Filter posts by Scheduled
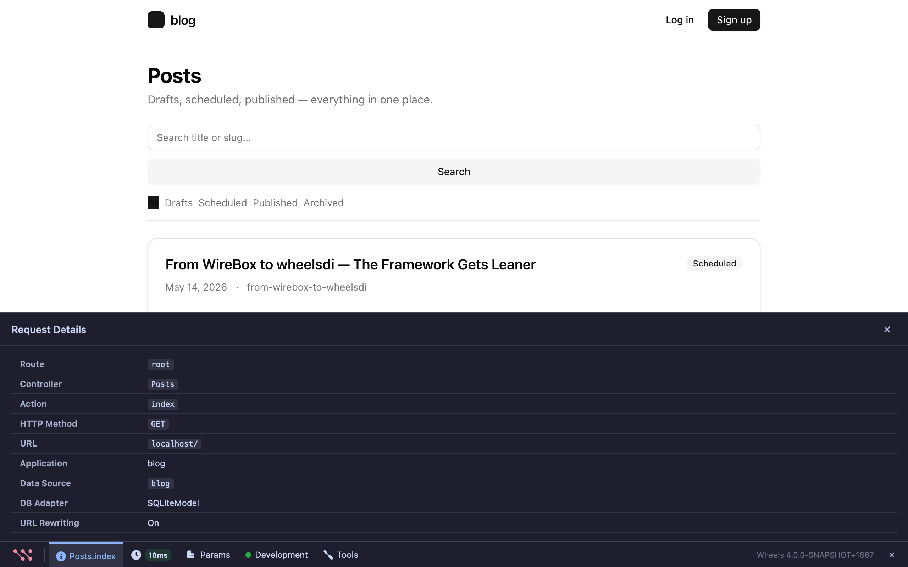The image size is (908, 567). point(222,202)
